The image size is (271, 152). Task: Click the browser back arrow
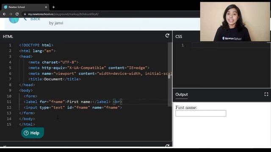click(x=4, y=14)
